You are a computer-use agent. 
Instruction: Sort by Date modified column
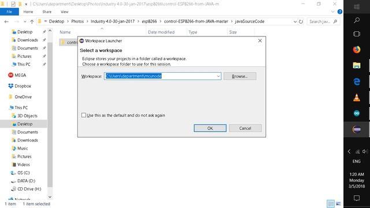click(161, 32)
